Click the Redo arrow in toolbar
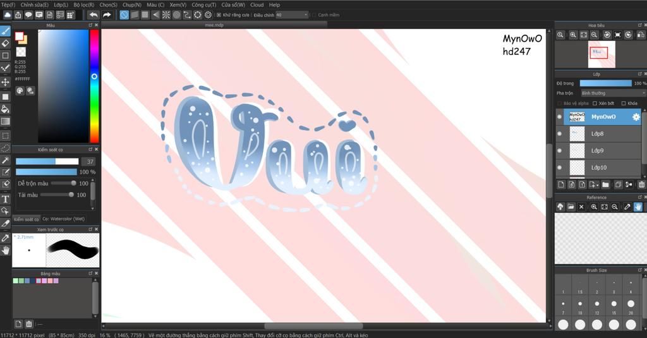 pos(107,15)
